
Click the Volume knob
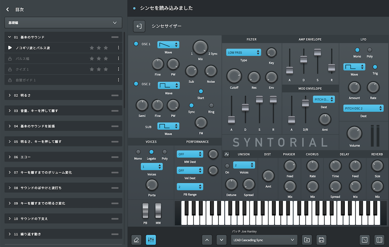pos(355,133)
